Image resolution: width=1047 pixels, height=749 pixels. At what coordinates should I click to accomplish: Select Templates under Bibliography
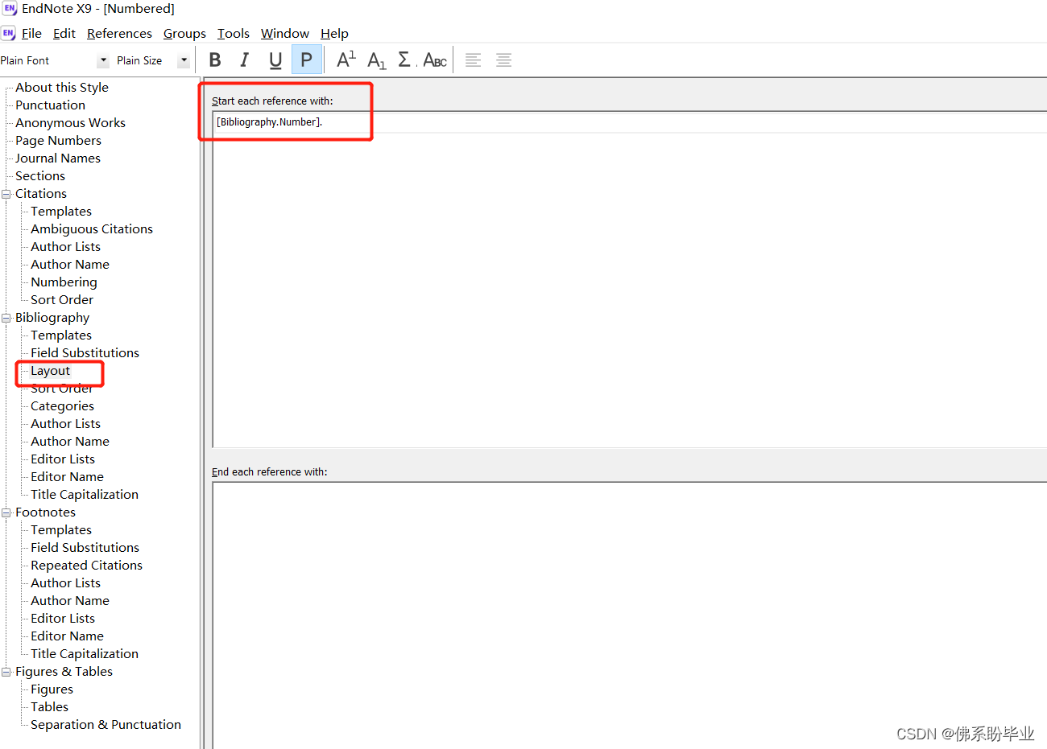pos(61,335)
